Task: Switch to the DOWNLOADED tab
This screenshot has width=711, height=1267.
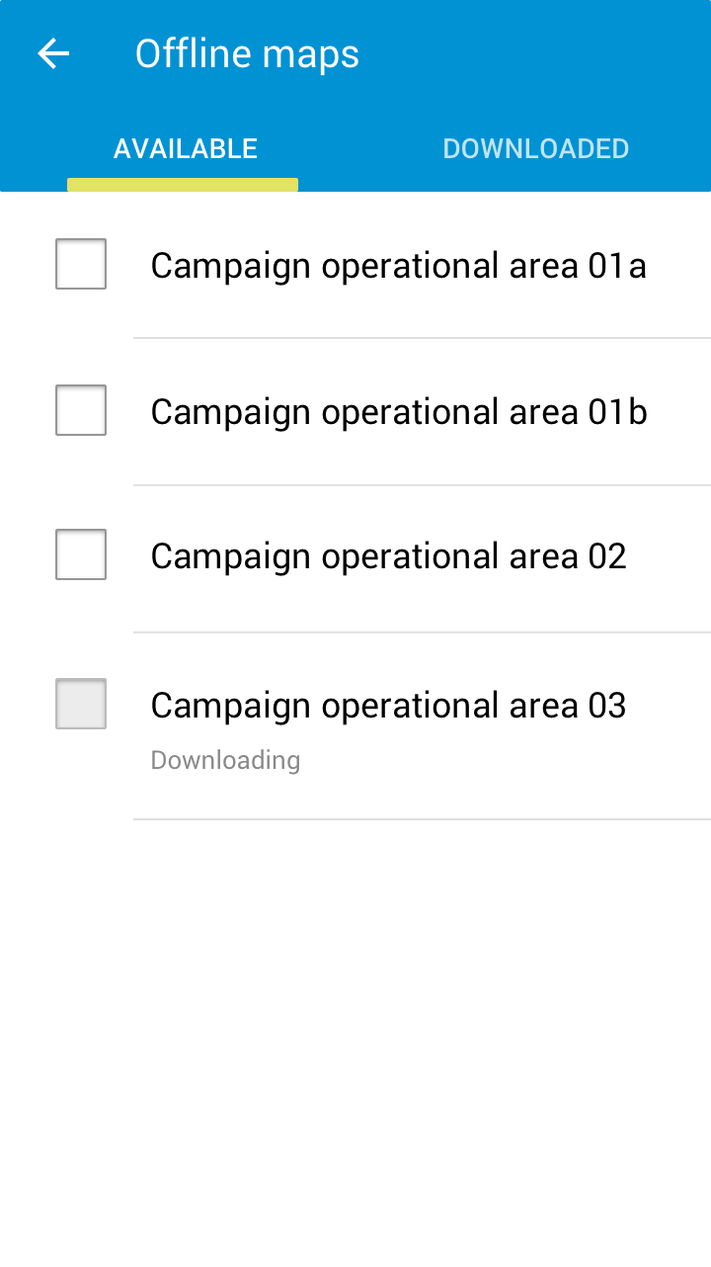Action: [x=536, y=148]
